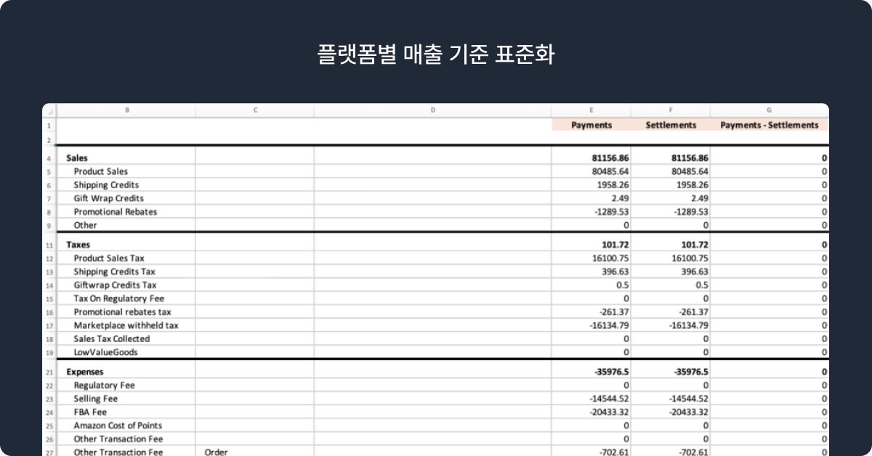872x456 pixels.
Task: Select the bold Expenses category cell
Action: point(85,372)
